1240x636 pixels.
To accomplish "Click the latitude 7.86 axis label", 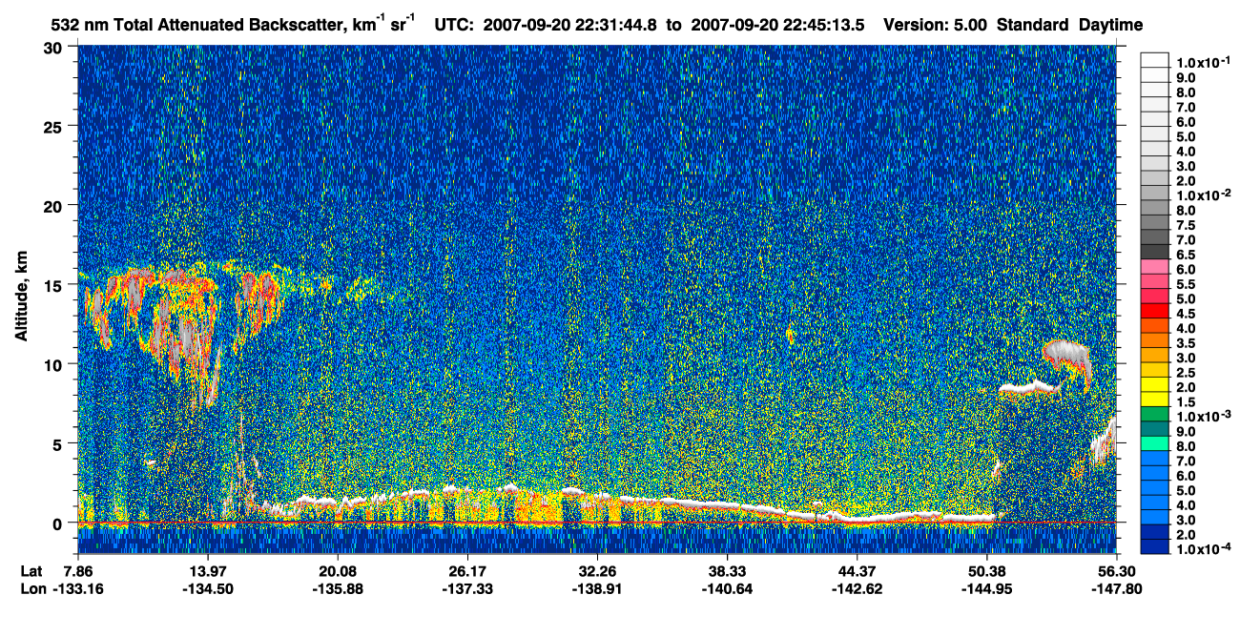I will point(76,571).
